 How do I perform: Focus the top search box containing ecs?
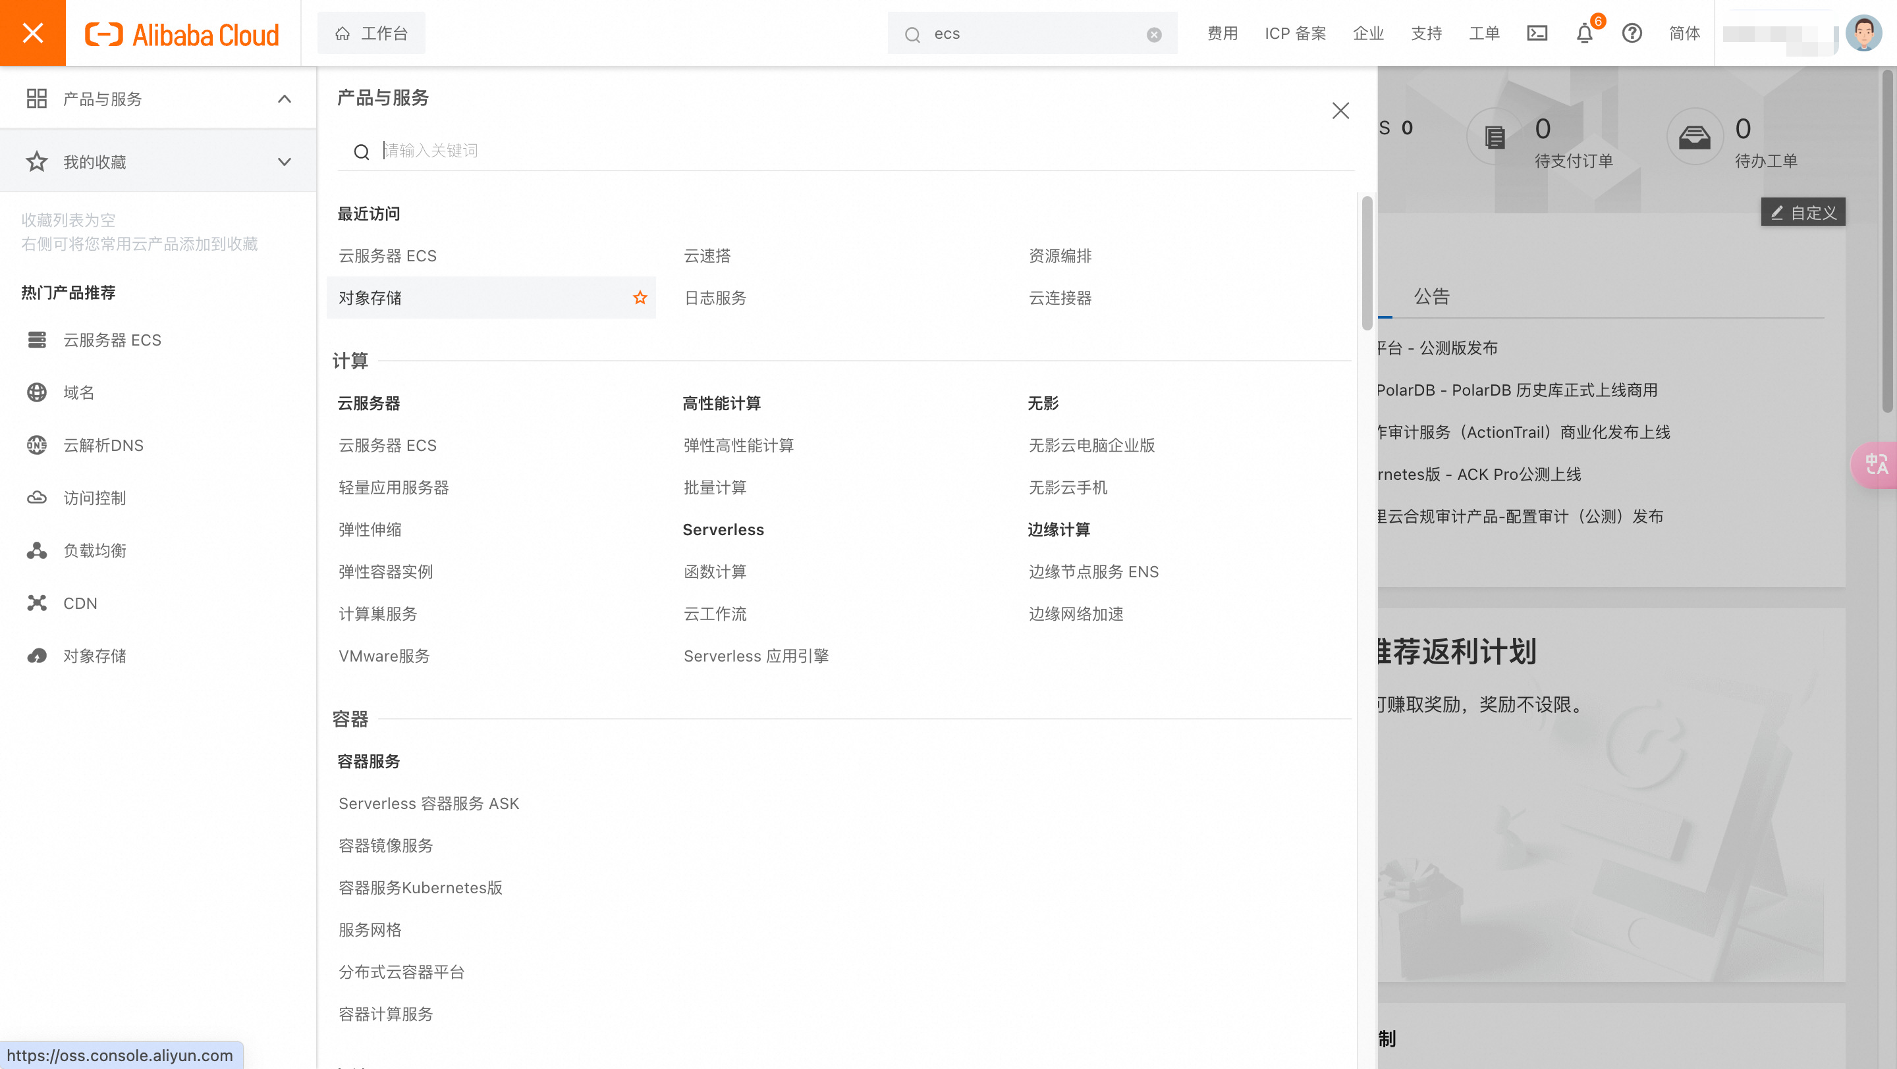(x=1031, y=33)
